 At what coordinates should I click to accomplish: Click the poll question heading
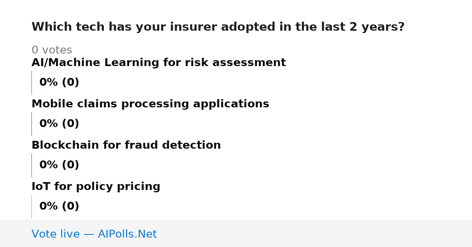(218, 27)
